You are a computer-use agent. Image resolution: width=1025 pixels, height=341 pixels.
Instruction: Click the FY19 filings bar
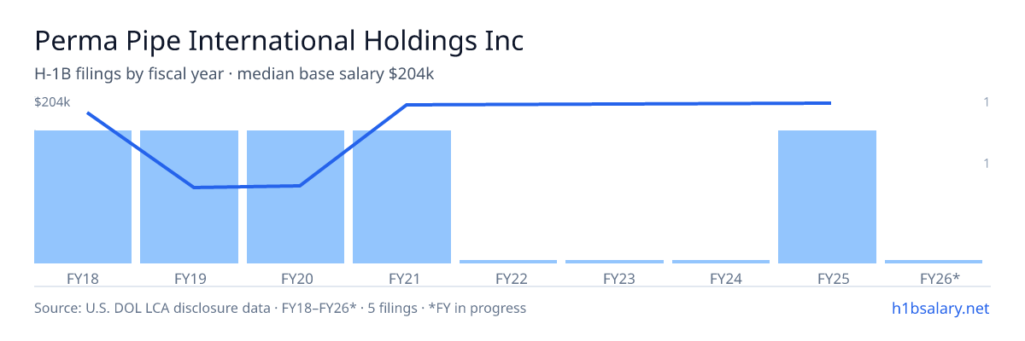coord(189,197)
